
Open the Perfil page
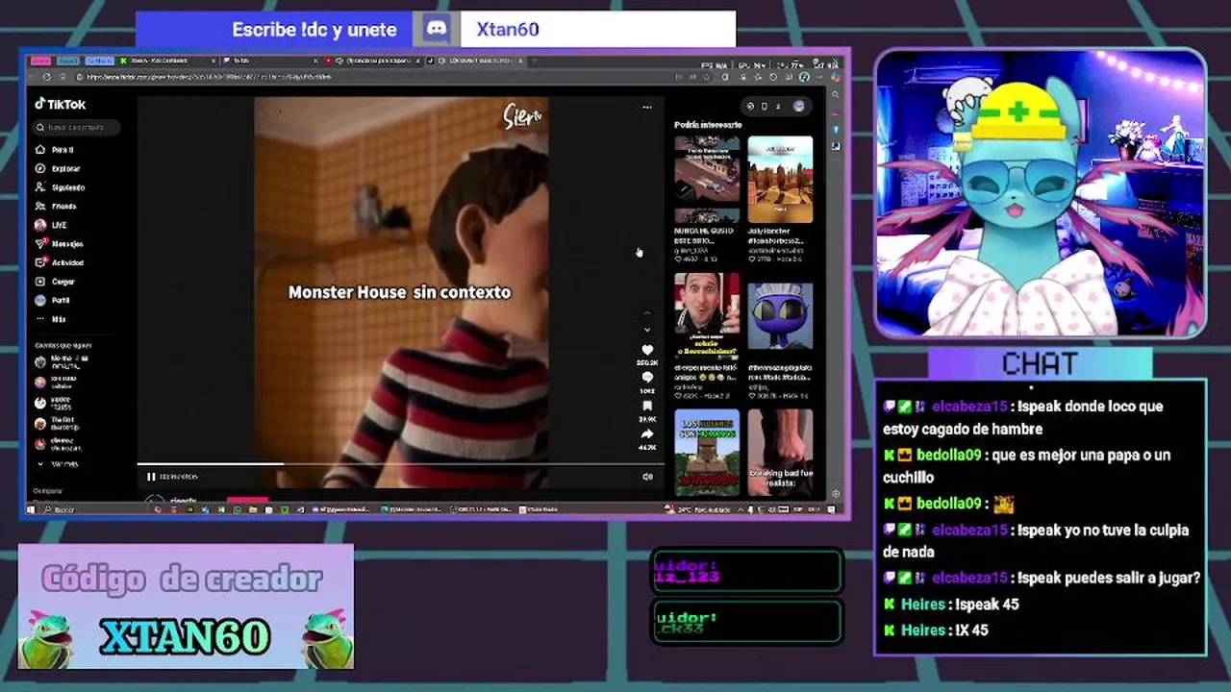pyautogui.click(x=53, y=300)
